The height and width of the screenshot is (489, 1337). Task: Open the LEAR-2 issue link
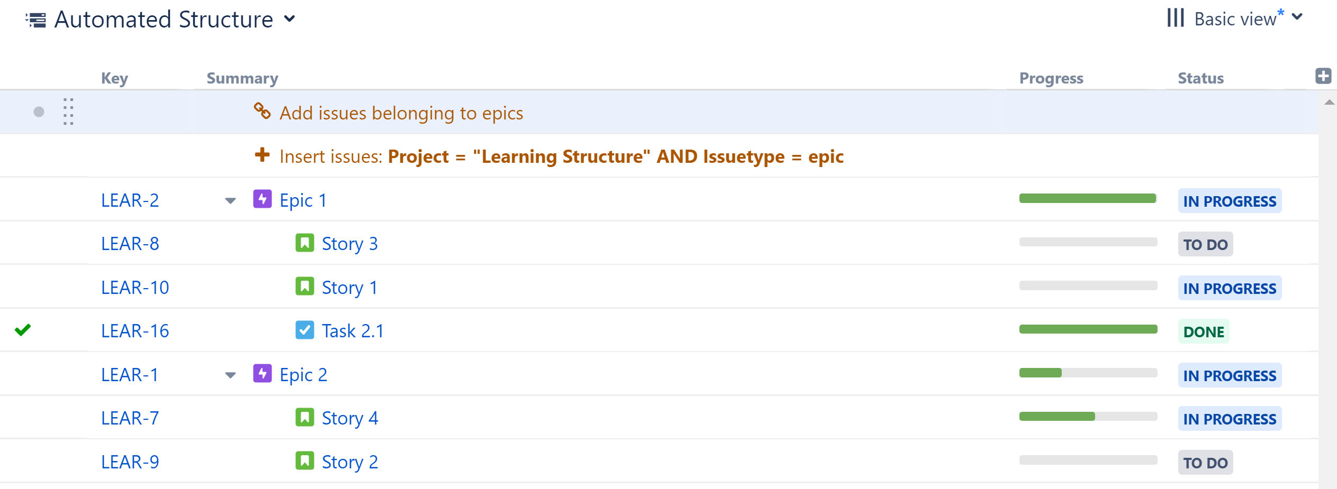point(130,200)
